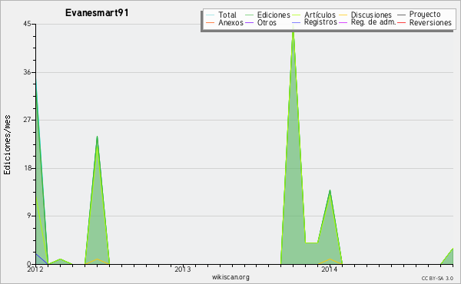Click the y-axis value 18
The width and height of the screenshot is (461, 284).
(x=27, y=168)
